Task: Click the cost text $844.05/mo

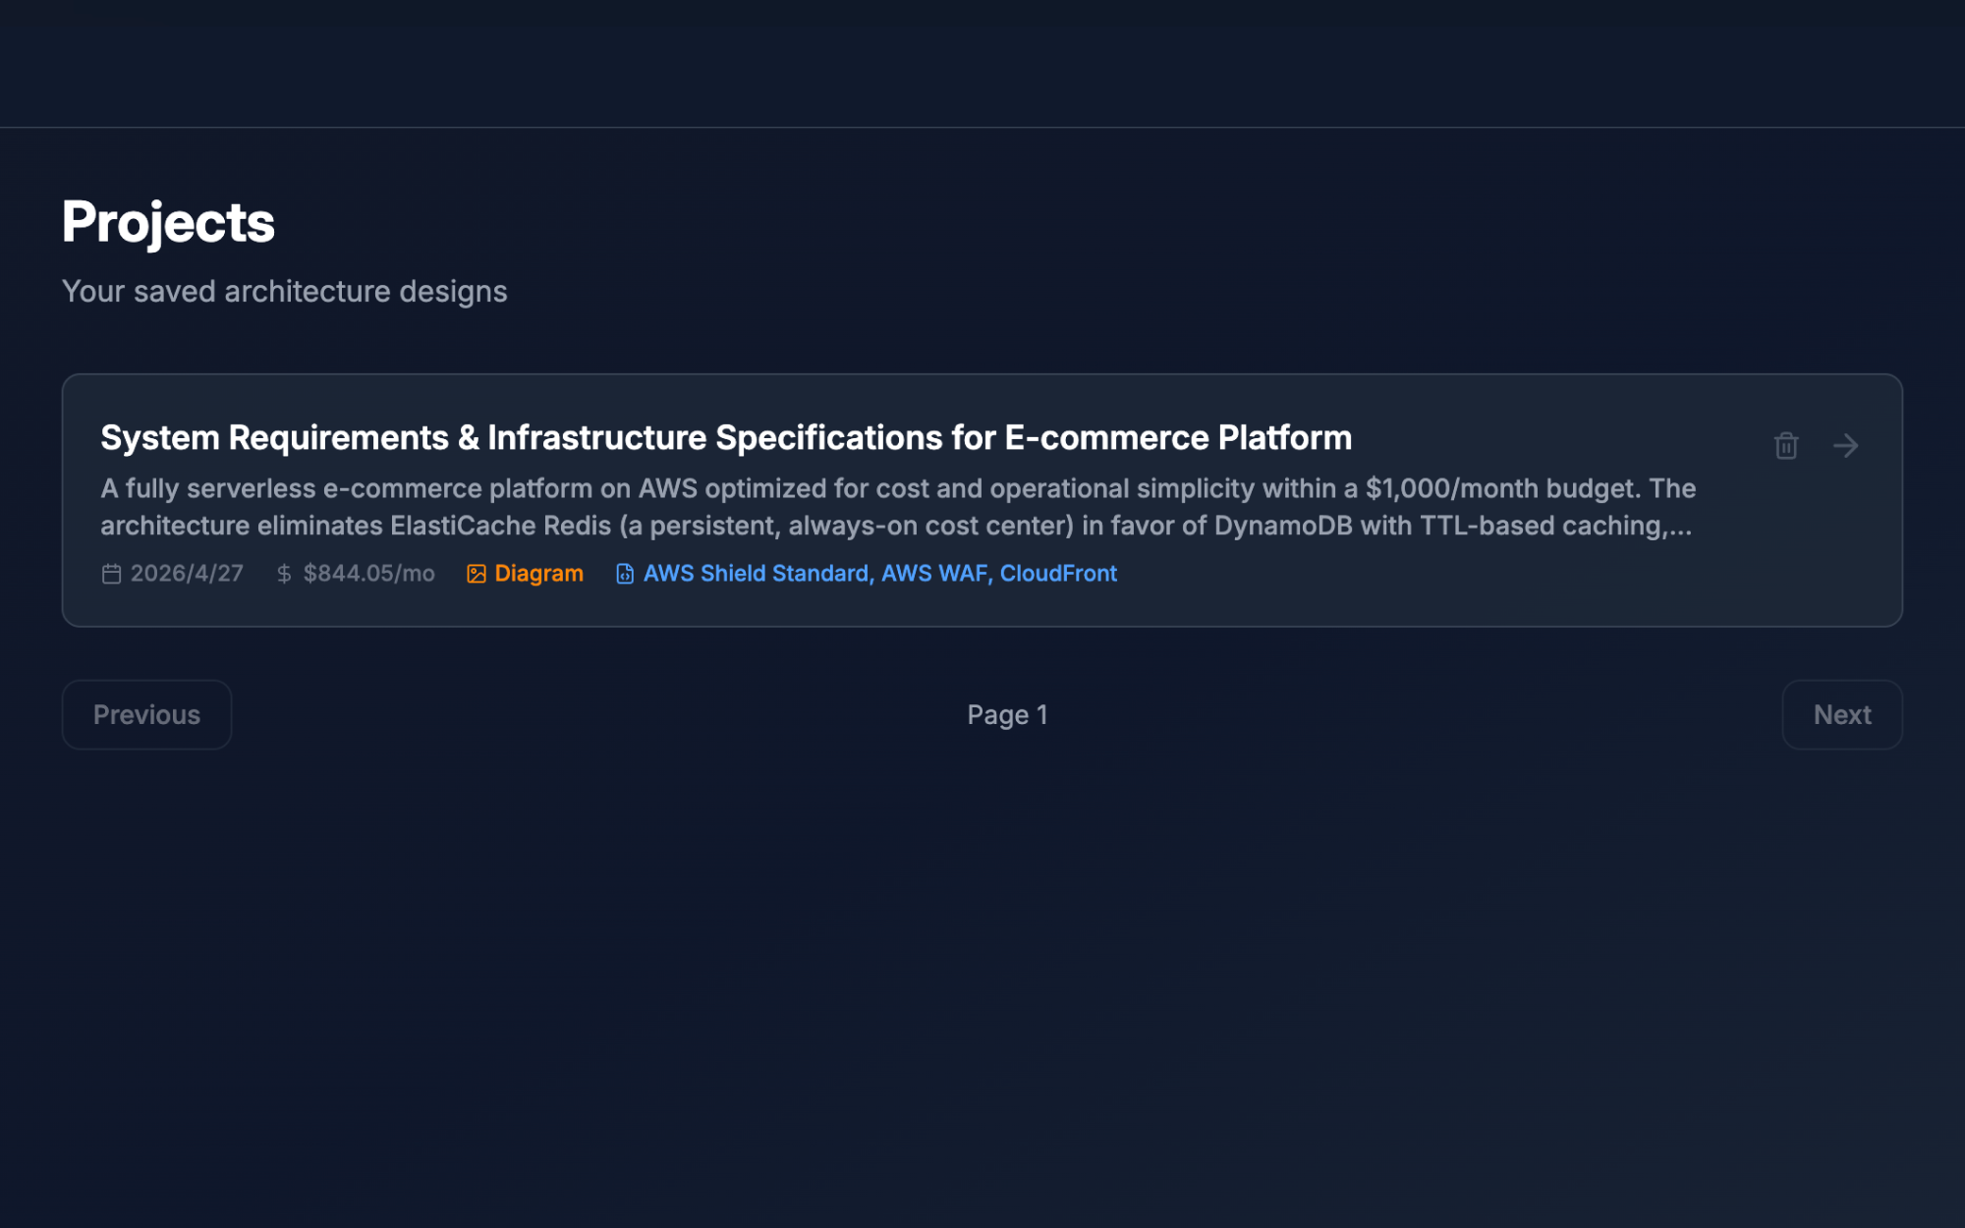Action: (368, 574)
